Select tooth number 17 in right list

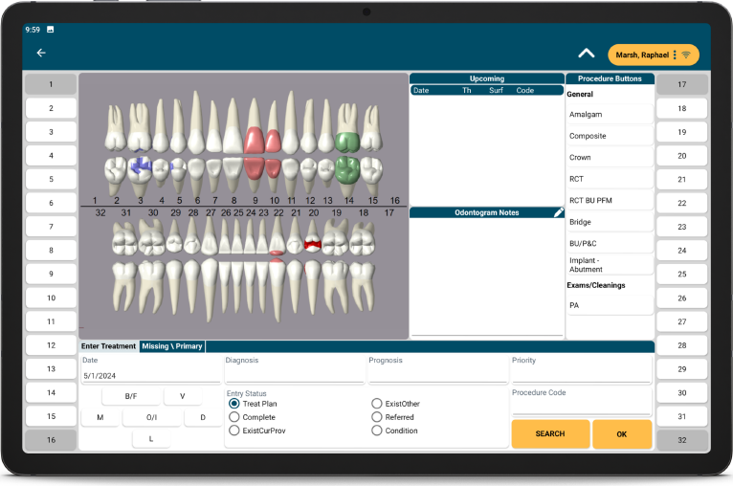[682, 84]
